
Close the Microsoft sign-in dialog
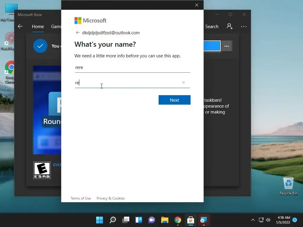[197, 5]
